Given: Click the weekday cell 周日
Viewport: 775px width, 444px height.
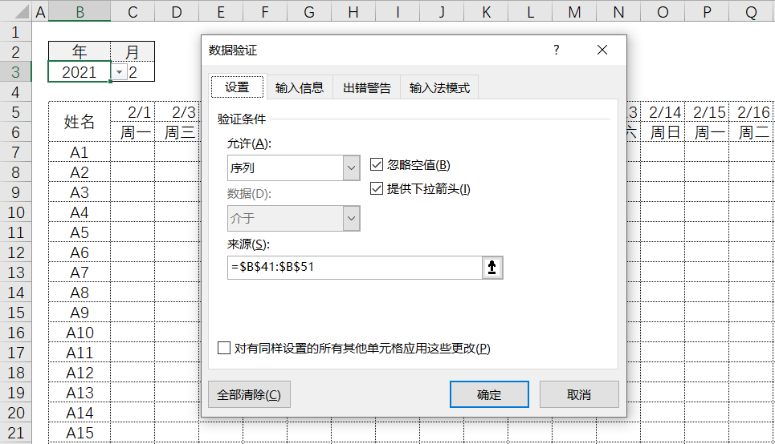Looking at the screenshot, I should point(663,132).
